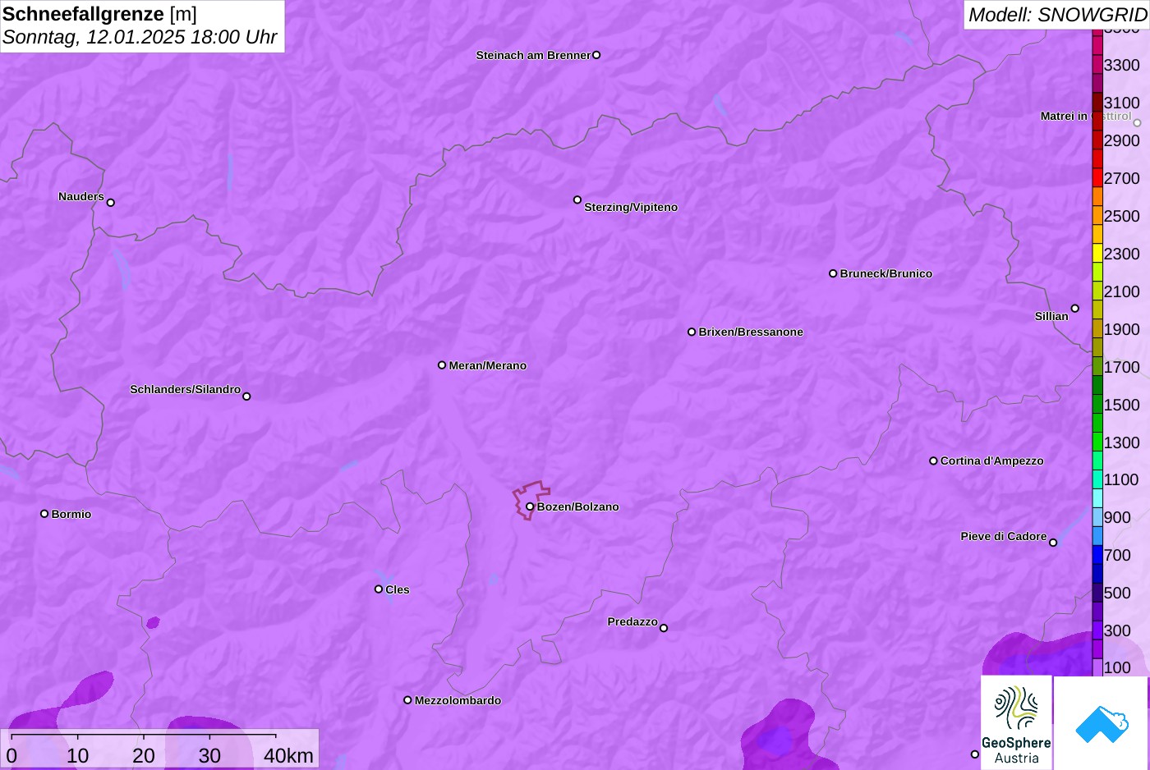This screenshot has width=1150, height=770.
Task: Click the legend value '2900'
Action: coord(1121,140)
